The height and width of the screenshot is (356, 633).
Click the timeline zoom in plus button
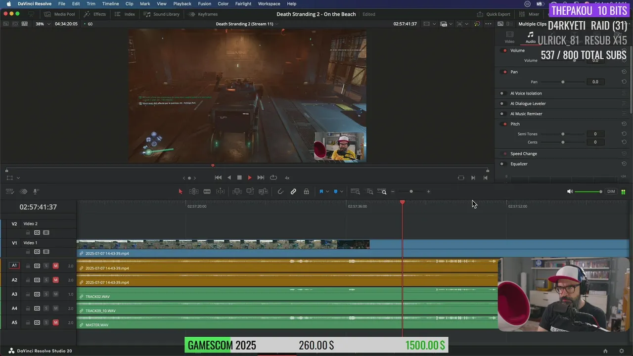coord(428,191)
